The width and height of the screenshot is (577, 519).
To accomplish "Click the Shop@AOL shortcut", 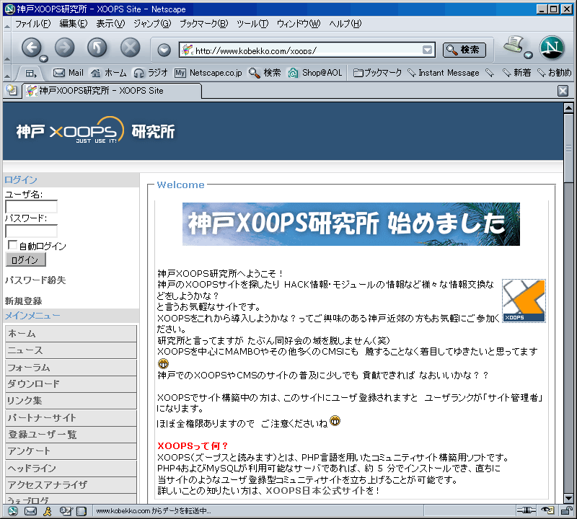I will click(315, 73).
